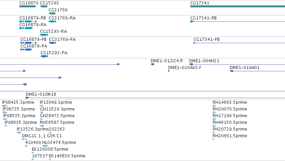Select the CG31769-PA protein glyph
285x161 pixels.
click(x=52, y=43)
